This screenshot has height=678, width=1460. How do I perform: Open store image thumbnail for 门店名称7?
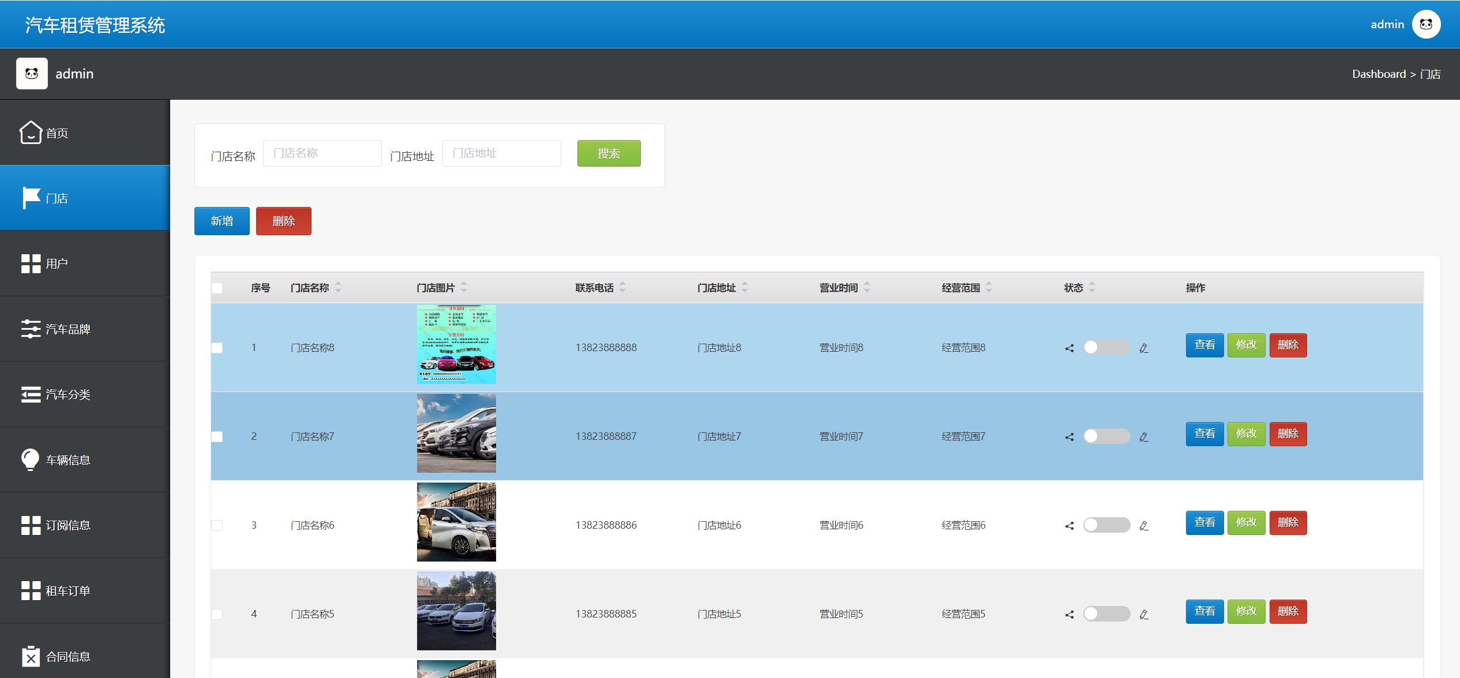point(456,433)
